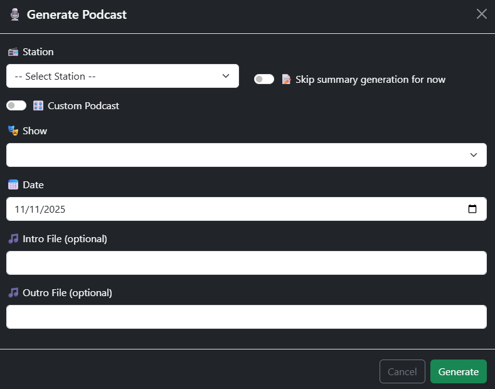The height and width of the screenshot is (389, 495).
Task: Click the green Generate button
Action: (x=458, y=371)
